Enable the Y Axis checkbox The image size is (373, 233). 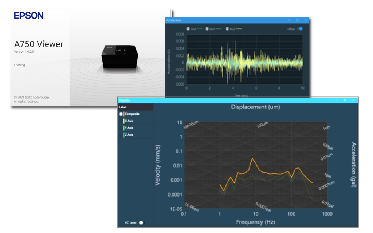coord(121,128)
